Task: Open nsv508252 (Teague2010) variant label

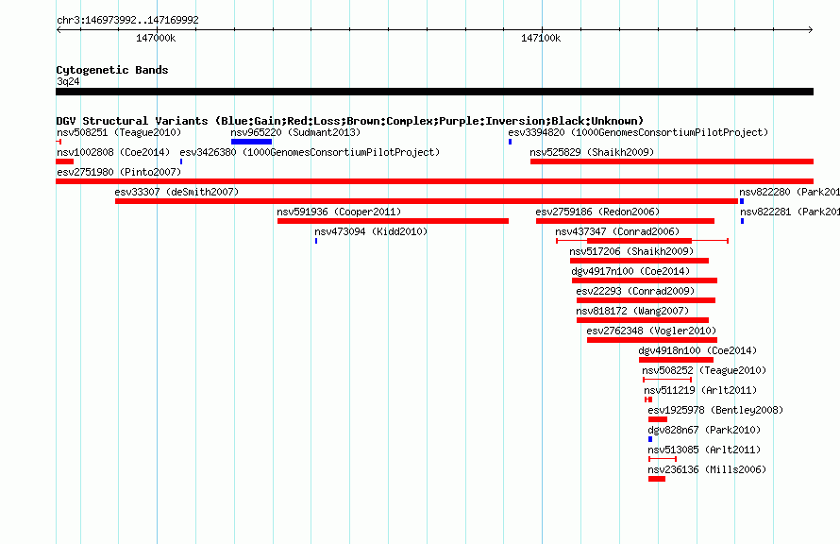Action: (x=704, y=370)
